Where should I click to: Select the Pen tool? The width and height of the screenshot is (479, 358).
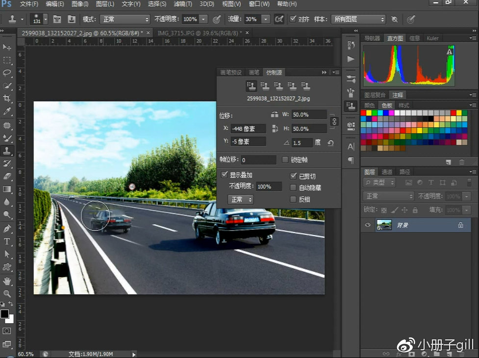pyautogui.click(x=7, y=229)
